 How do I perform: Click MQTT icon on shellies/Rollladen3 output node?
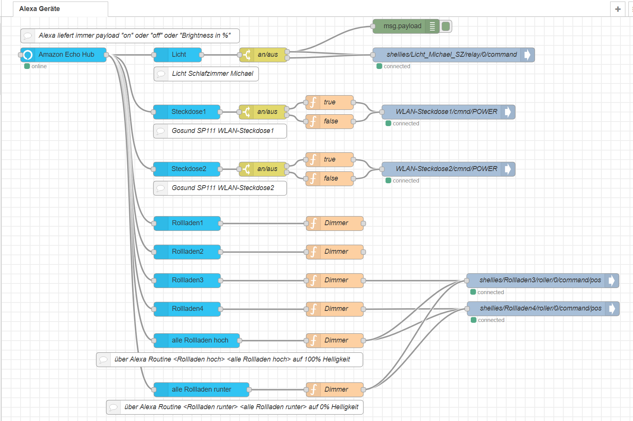[x=612, y=280]
